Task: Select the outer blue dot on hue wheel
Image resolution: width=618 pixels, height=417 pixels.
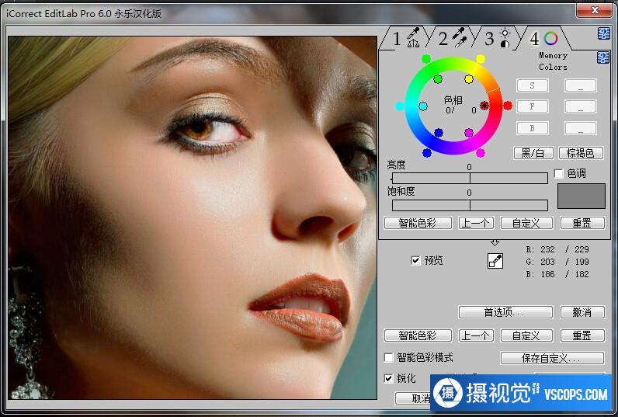Action: pyautogui.click(x=427, y=153)
